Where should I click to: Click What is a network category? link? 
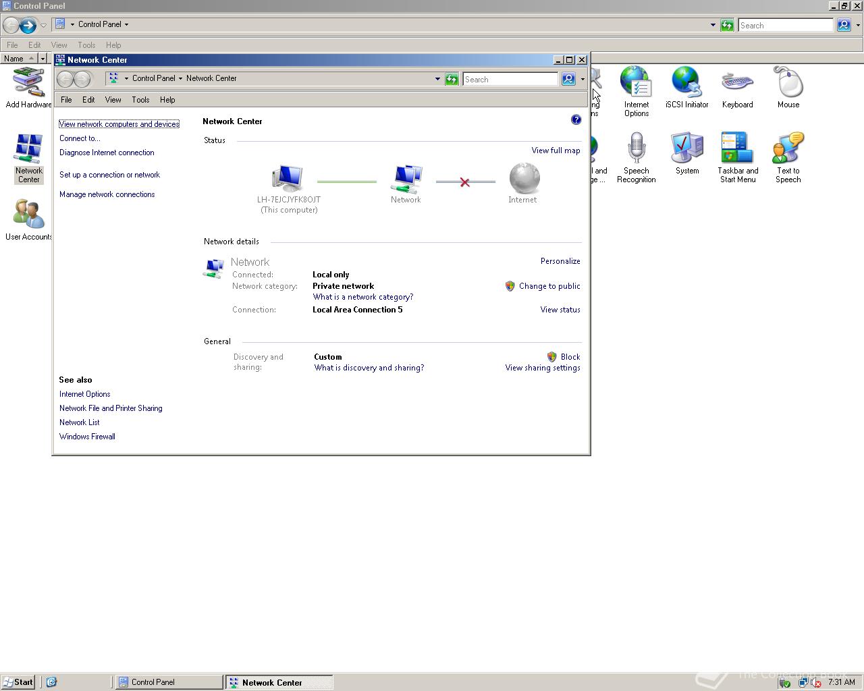coord(363,297)
